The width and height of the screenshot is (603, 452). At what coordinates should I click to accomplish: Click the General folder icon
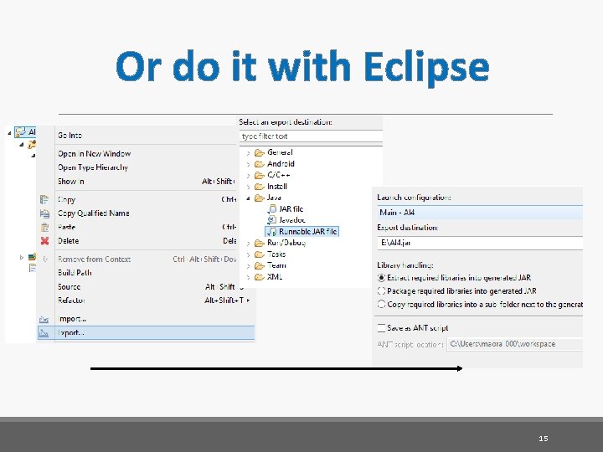260,152
